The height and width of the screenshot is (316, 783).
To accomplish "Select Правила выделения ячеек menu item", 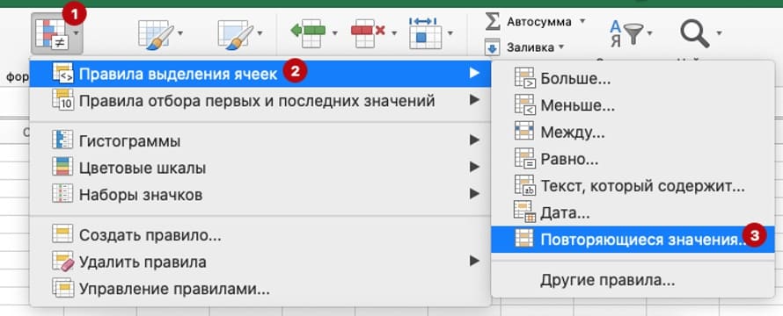I will 260,74.
